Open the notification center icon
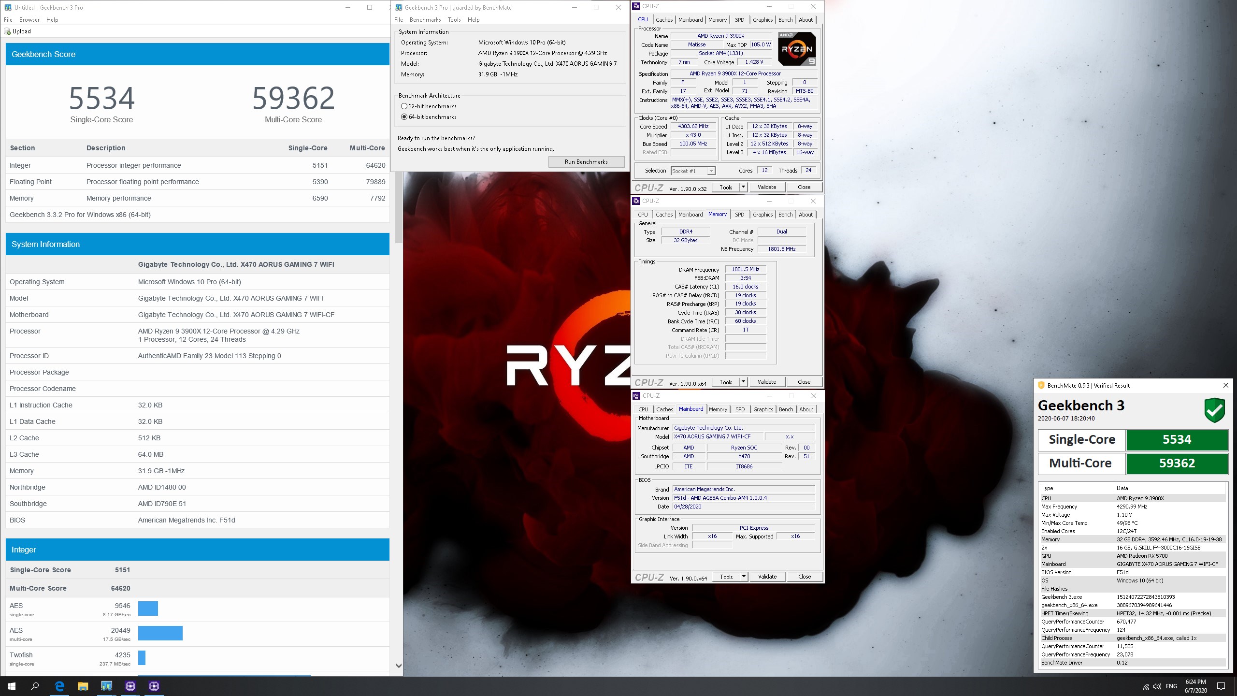 [x=1221, y=686]
